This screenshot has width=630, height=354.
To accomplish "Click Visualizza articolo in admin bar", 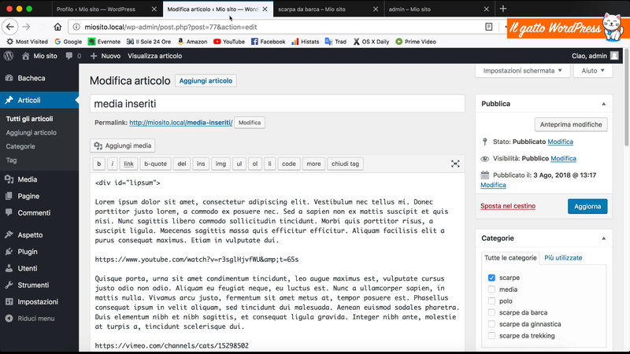I will pyautogui.click(x=154, y=56).
